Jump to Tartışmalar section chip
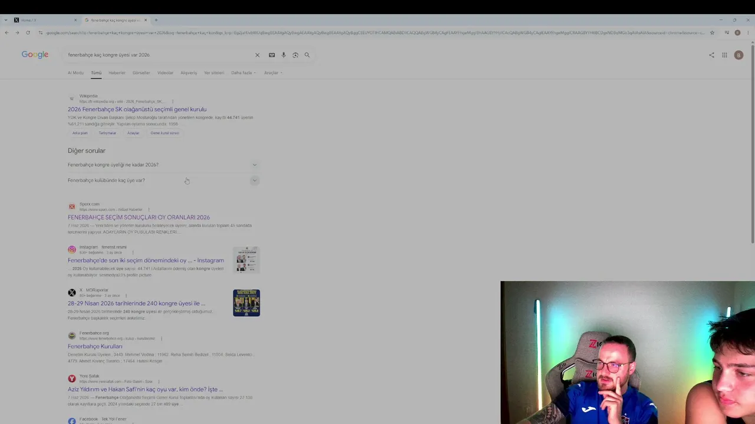This screenshot has width=755, height=424. (107, 133)
